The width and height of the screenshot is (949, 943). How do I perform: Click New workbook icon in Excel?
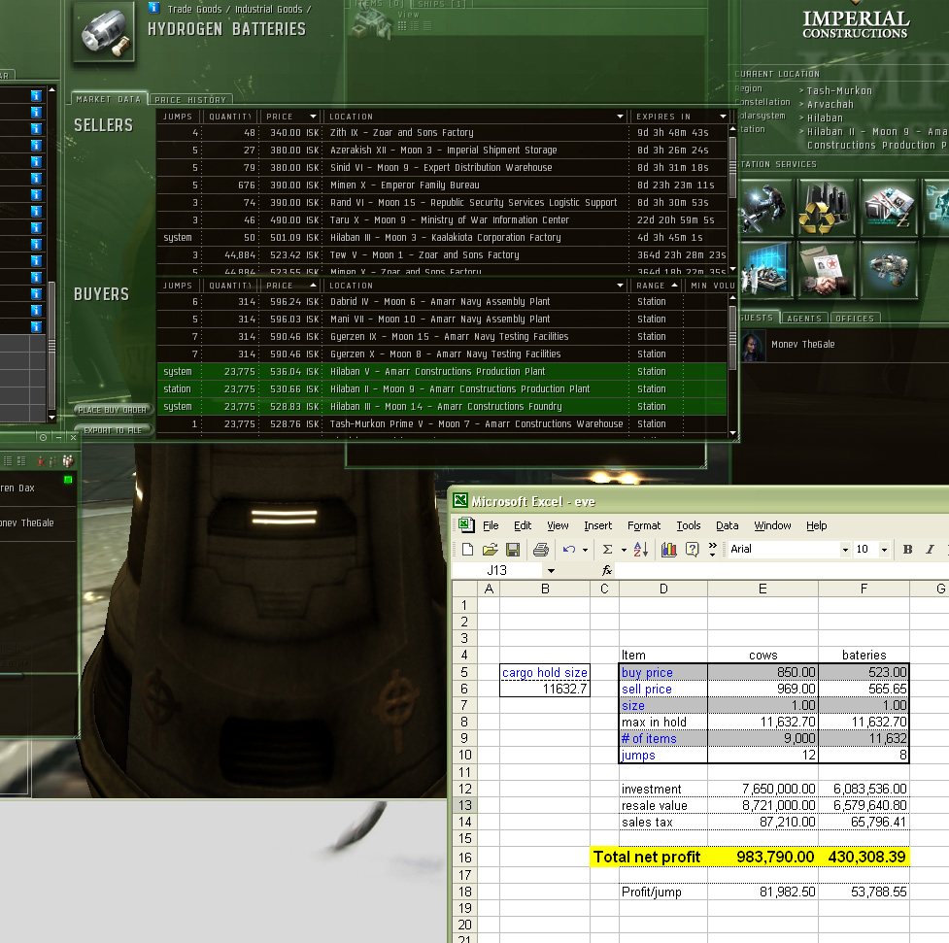tap(467, 549)
